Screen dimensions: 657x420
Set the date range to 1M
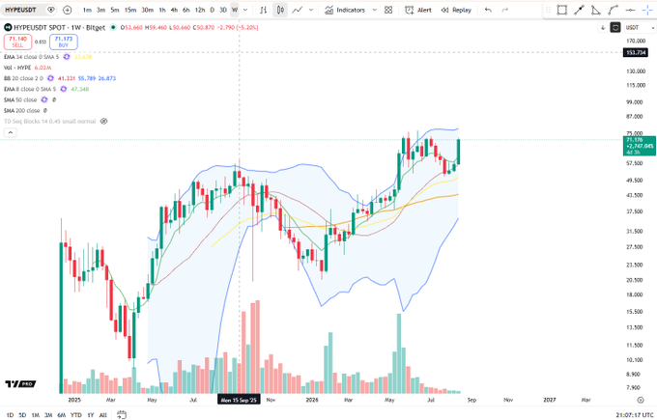(35, 415)
